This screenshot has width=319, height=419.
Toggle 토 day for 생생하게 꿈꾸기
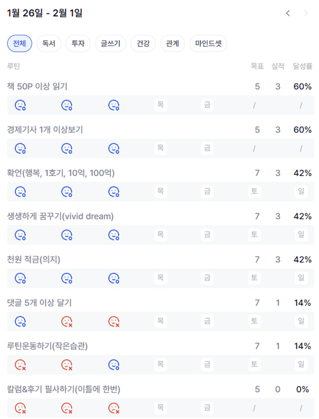(x=254, y=235)
